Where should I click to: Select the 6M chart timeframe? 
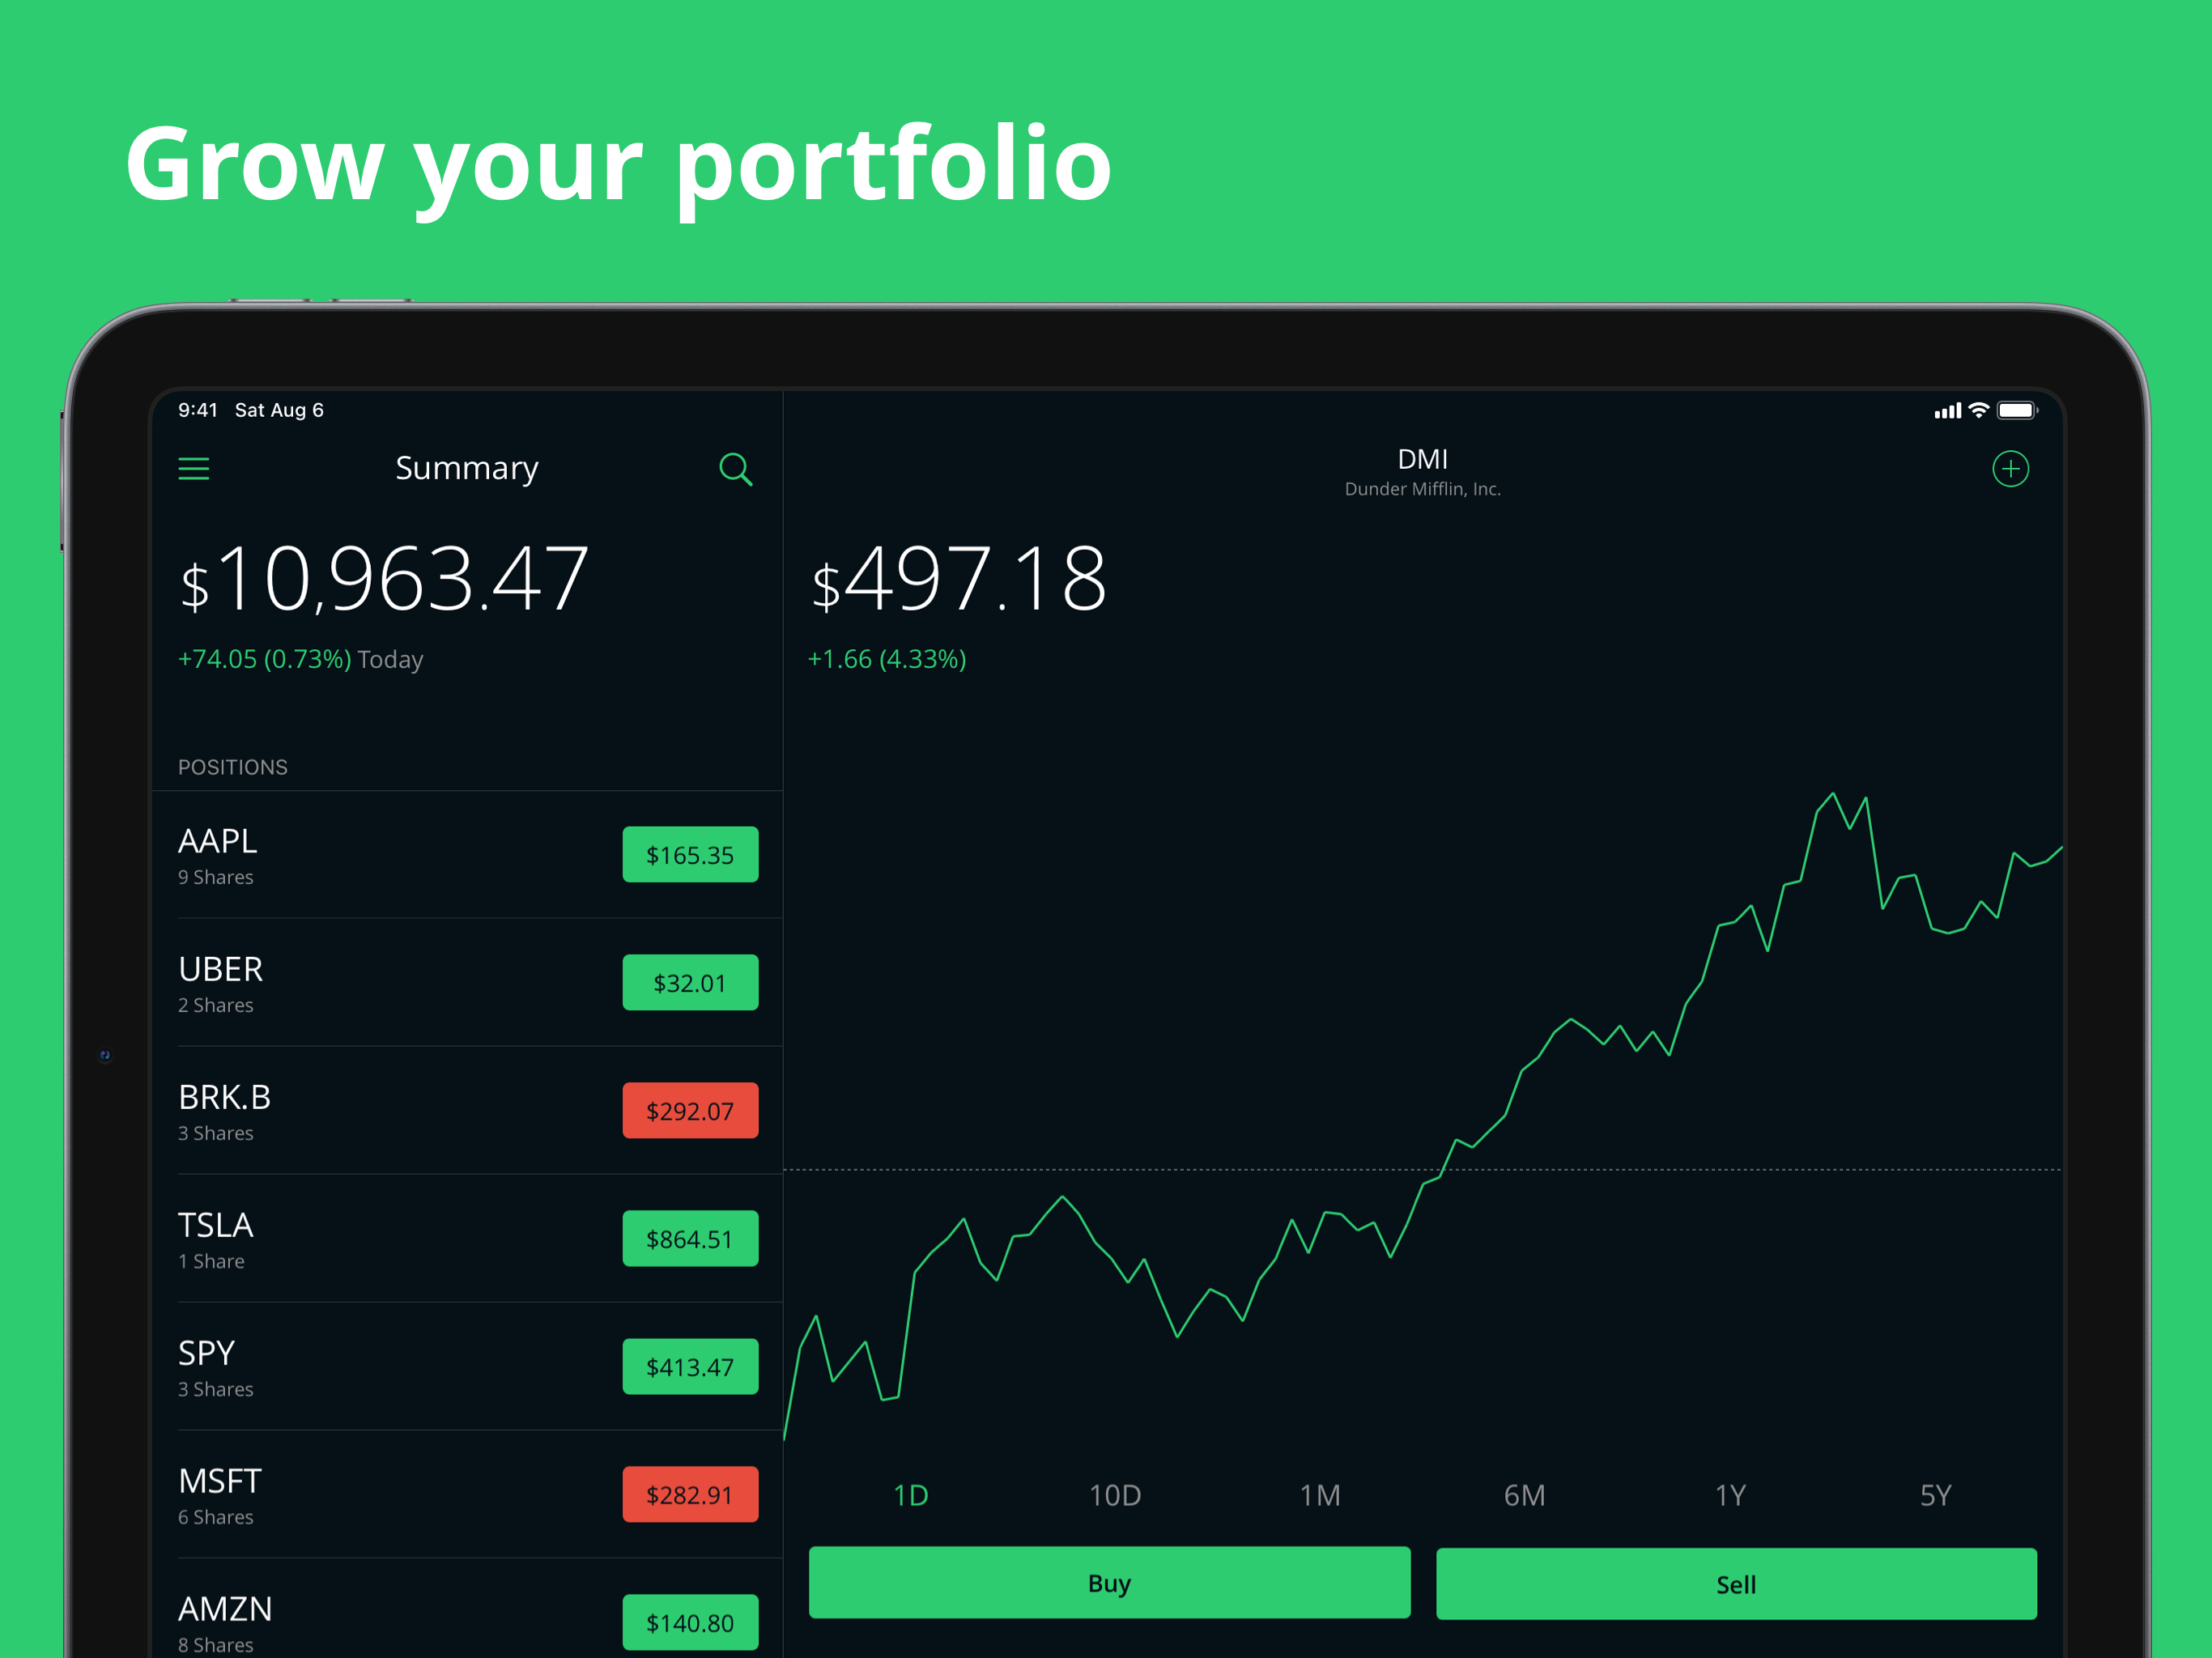click(1525, 1494)
